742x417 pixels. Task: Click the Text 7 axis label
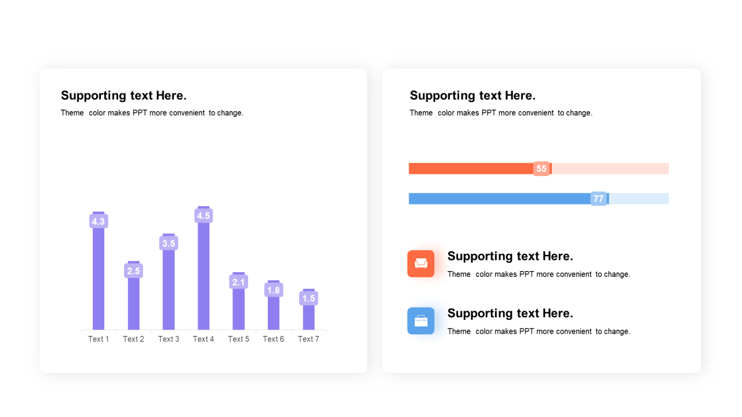coord(308,339)
